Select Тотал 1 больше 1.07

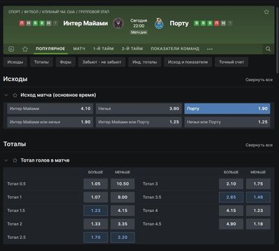(x=96, y=197)
